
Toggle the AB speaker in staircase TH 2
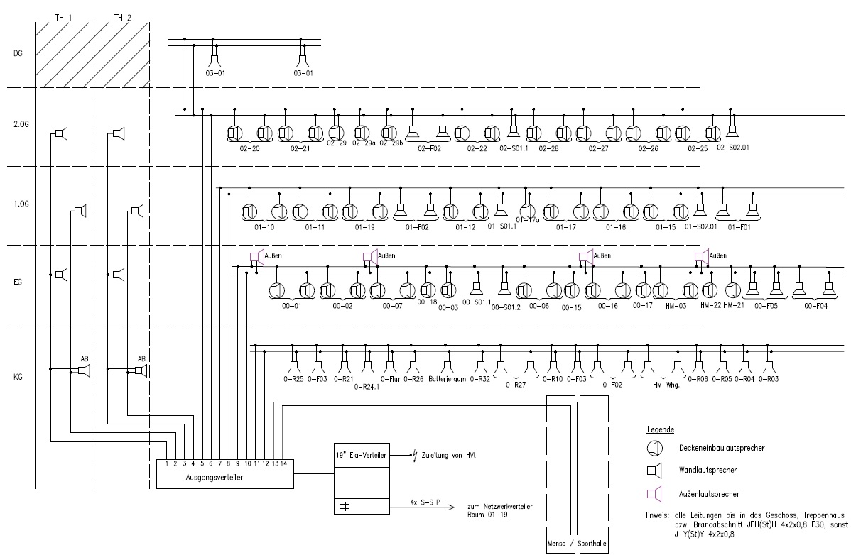[142, 369]
